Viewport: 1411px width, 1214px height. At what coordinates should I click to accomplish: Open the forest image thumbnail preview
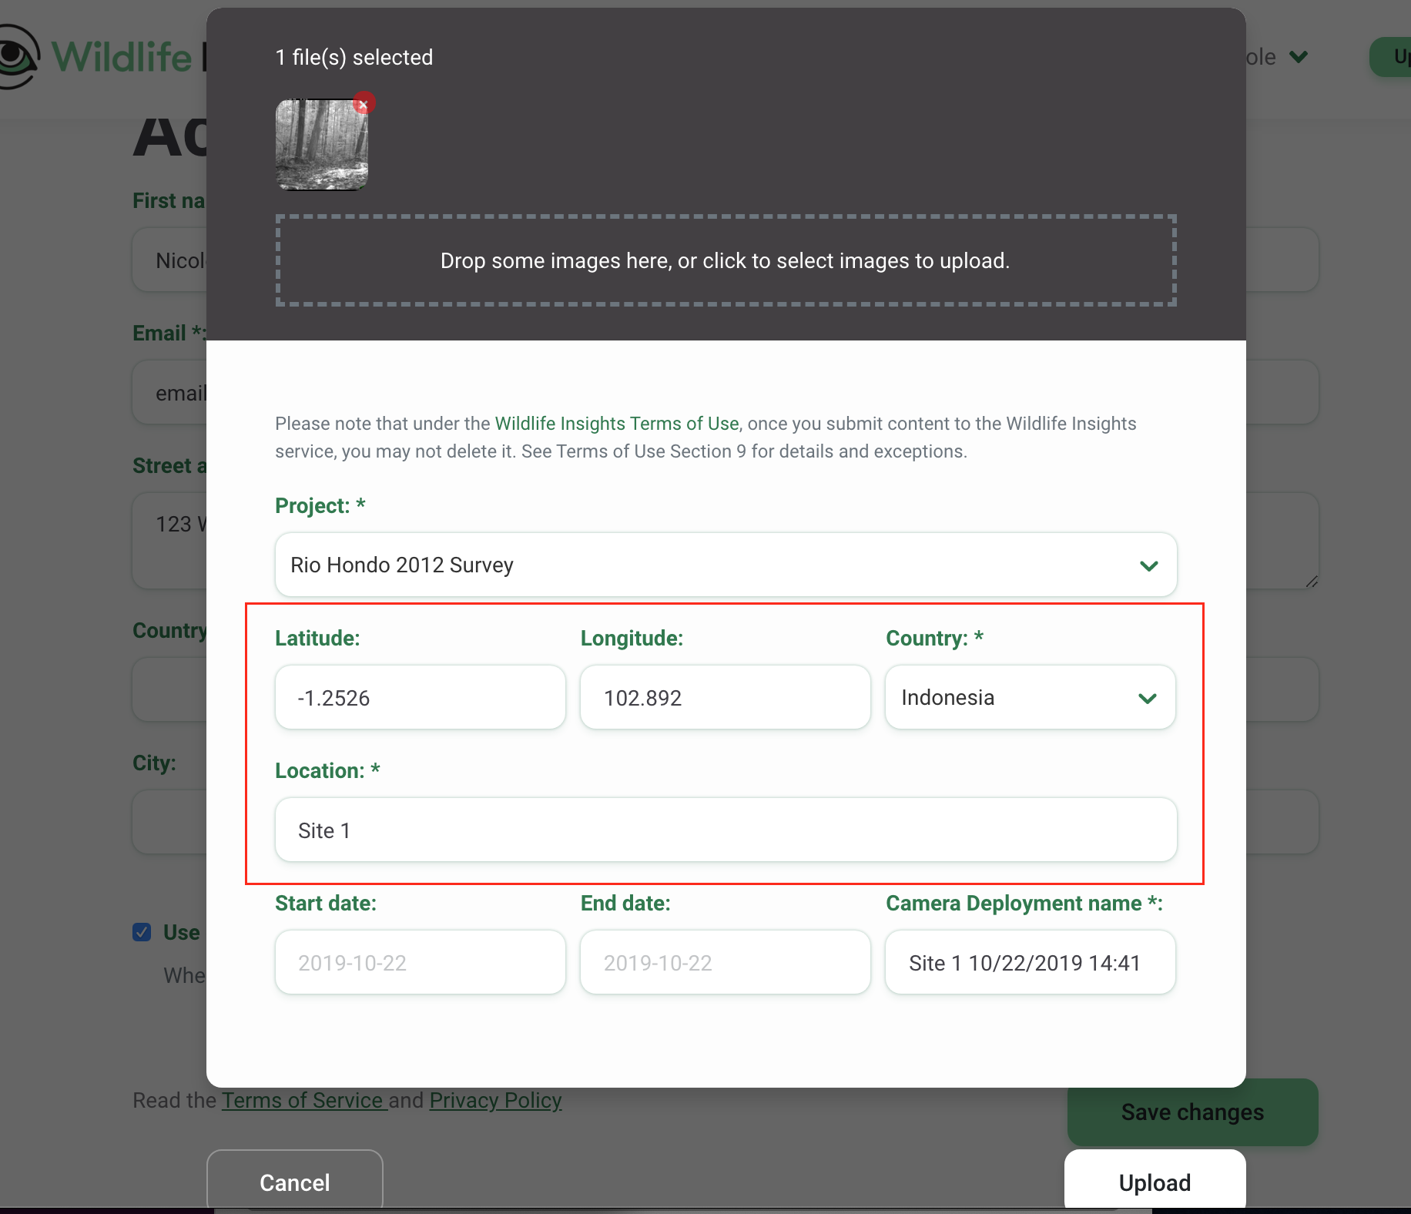[322, 145]
